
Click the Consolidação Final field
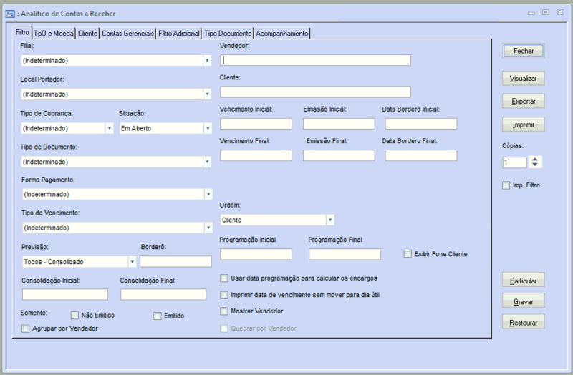coord(163,294)
